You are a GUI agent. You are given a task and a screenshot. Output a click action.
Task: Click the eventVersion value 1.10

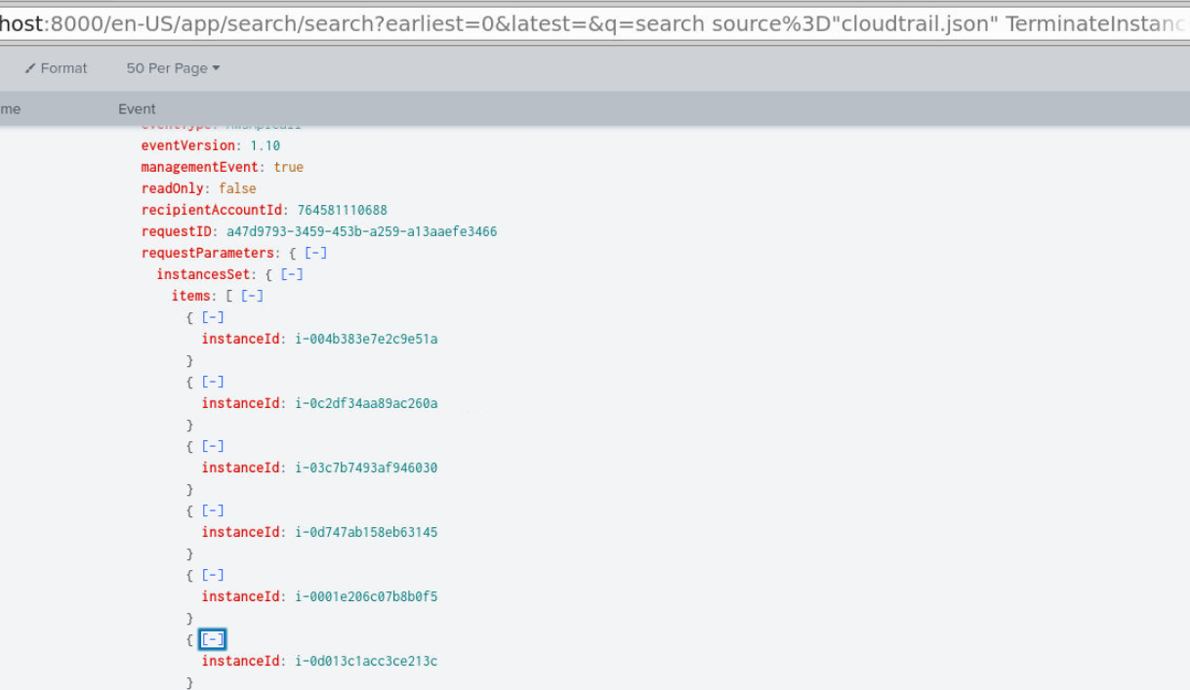(x=266, y=145)
